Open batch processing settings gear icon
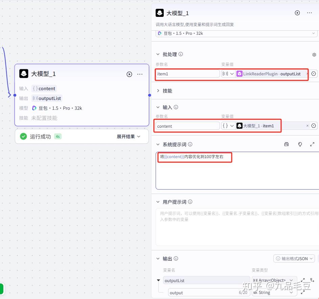Image resolution: width=319 pixels, height=299 pixels. pos(314,54)
